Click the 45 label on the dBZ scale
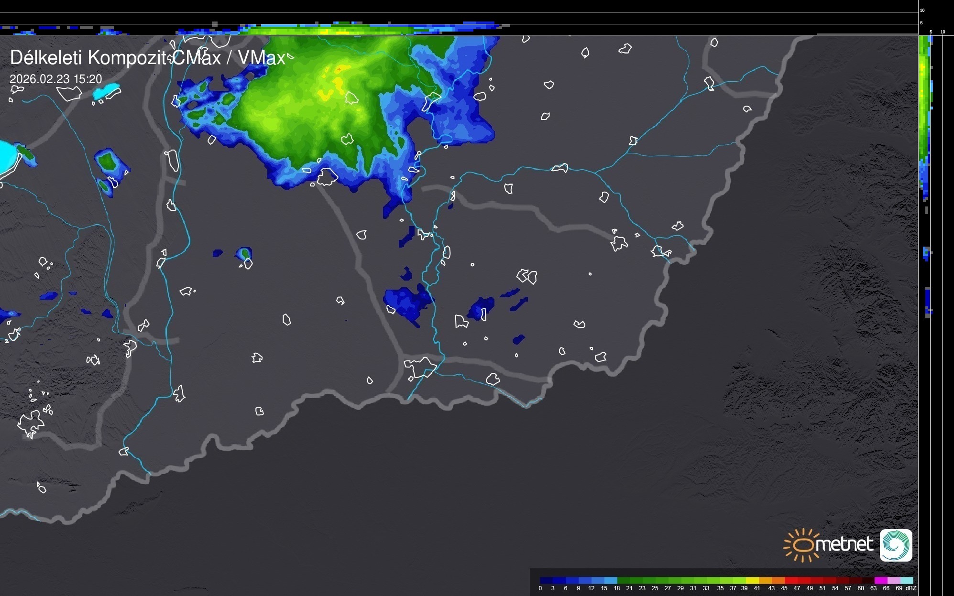 point(784,588)
